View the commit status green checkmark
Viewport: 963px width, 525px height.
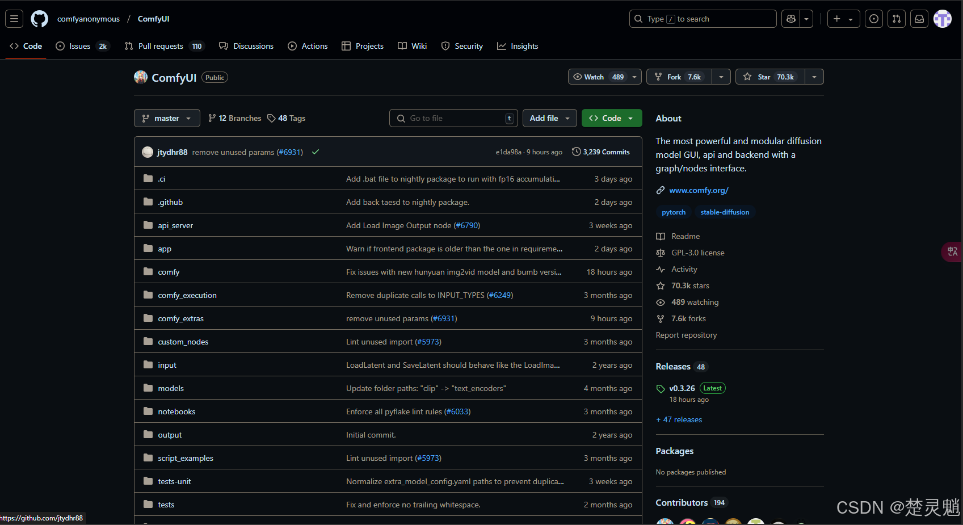[316, 152]
